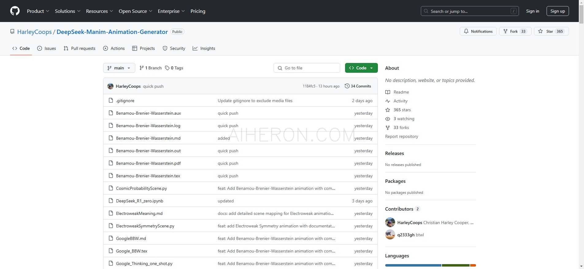Screen dimensions: 584x269
Task: Open Google_Thinking_one_shot.py file
Action: pos(144,263)
